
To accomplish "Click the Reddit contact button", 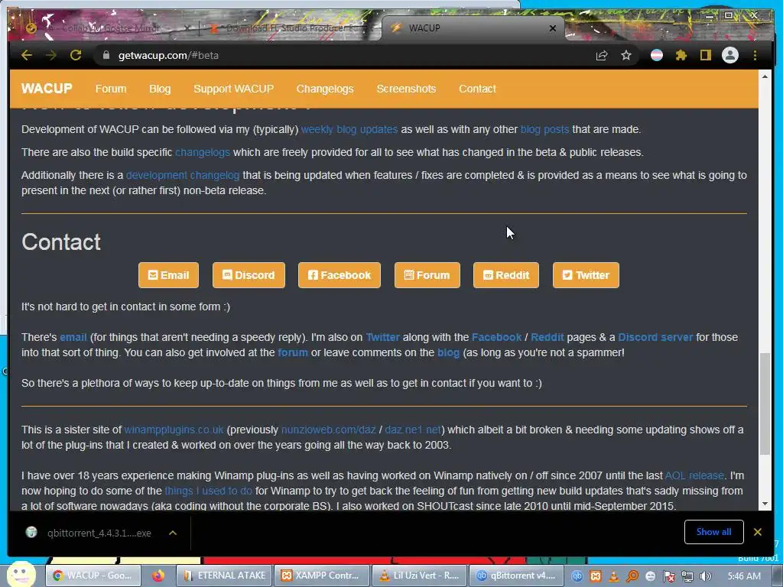I will tap(506, 275).
